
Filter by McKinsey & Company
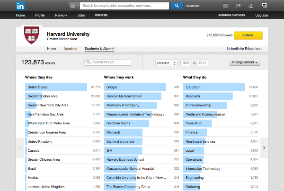coord(142,105)
